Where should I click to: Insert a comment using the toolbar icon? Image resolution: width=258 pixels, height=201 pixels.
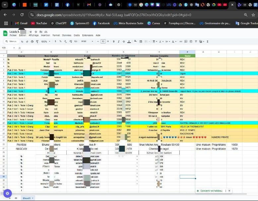186,41
